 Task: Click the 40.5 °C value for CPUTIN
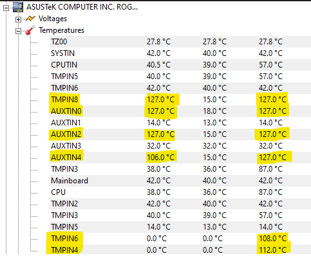click(x=158, y=65)
